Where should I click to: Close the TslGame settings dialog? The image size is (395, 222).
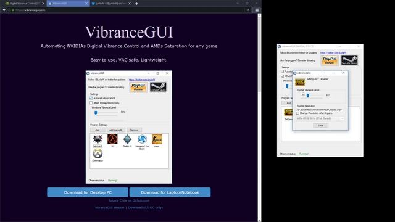point(343,73)
